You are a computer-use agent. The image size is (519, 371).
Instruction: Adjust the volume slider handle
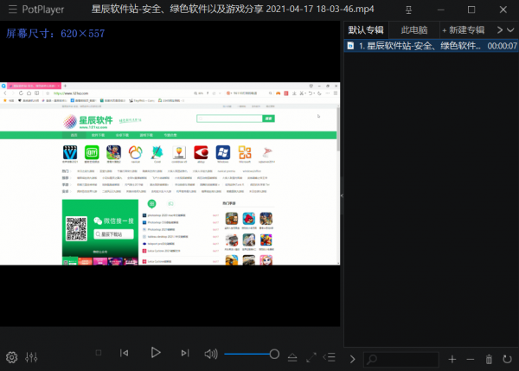274,354
